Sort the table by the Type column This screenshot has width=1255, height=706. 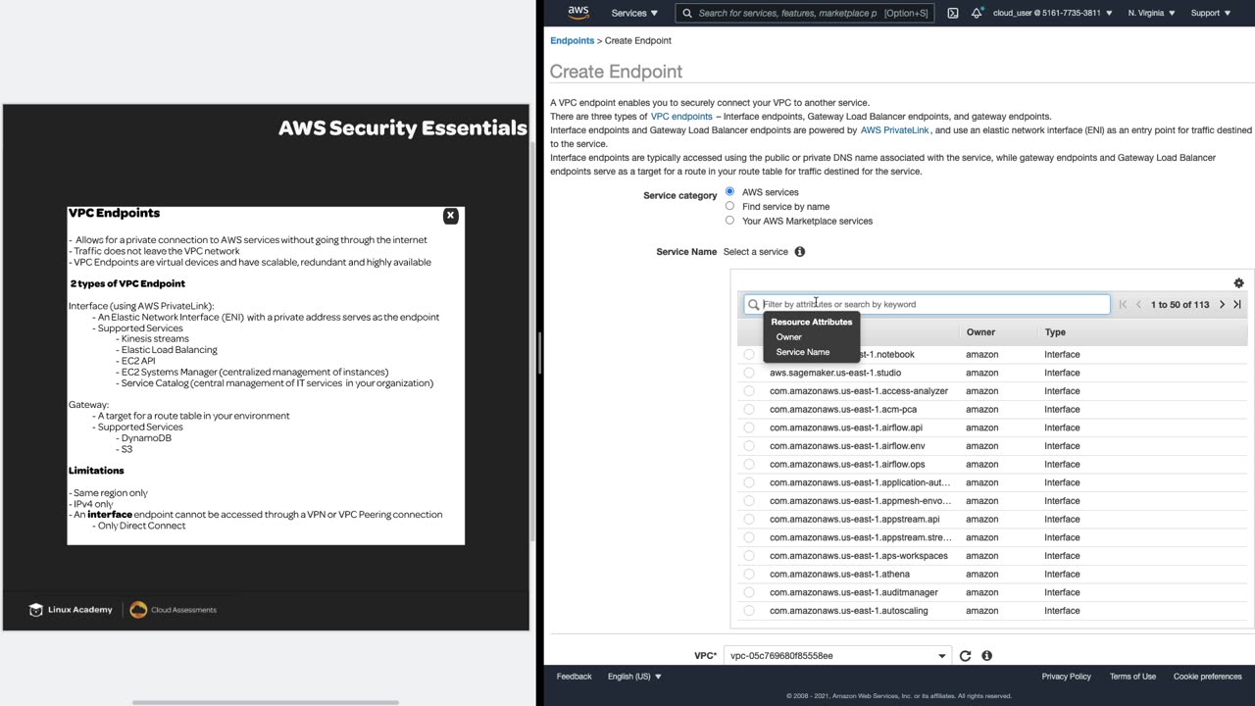1055,332
